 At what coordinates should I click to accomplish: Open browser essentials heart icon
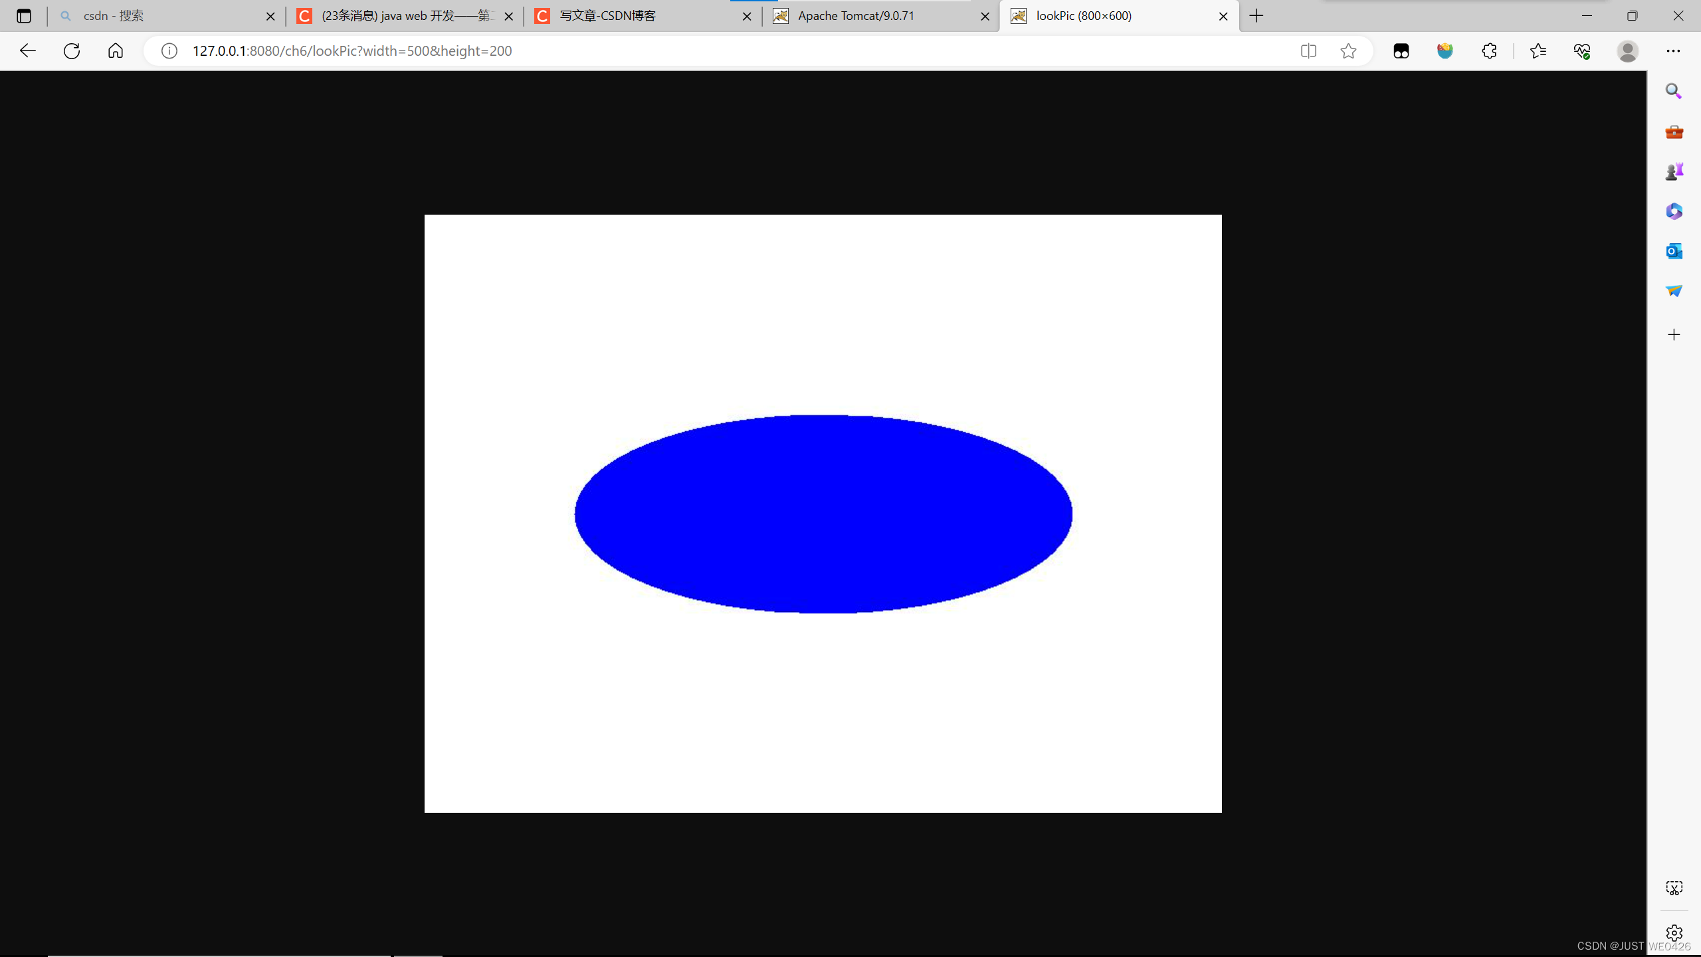pyautogui.click(x=1581, y=51)
